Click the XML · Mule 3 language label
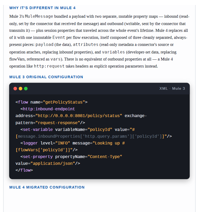 tap(172, 88)
